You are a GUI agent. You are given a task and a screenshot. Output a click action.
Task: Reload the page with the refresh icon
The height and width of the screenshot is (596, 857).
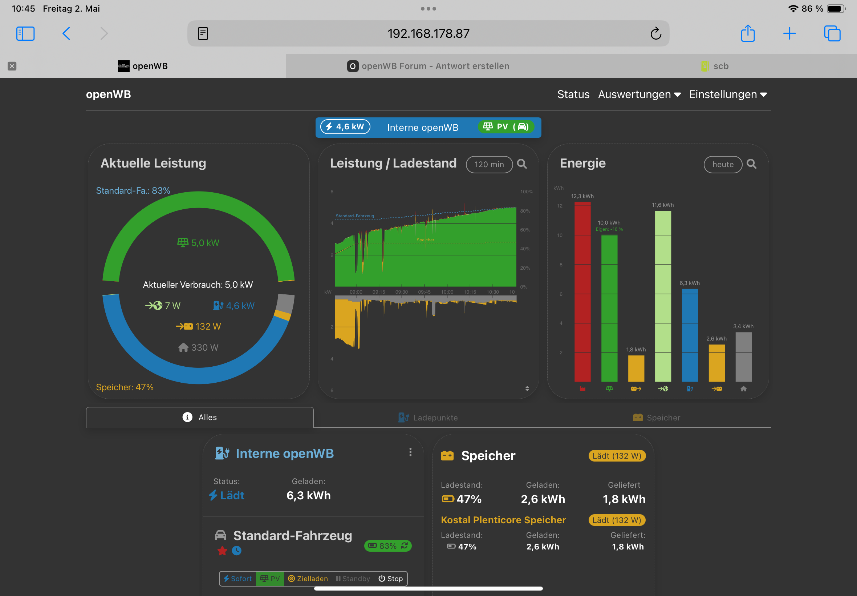click(655, 33)
